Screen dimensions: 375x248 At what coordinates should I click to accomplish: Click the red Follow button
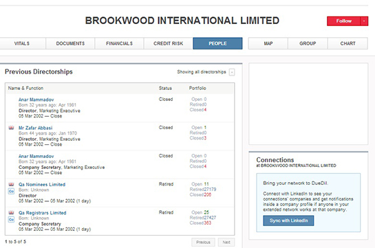343,21
